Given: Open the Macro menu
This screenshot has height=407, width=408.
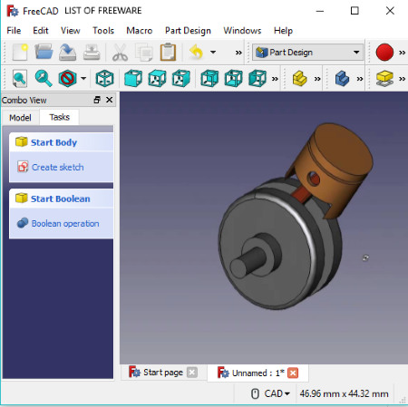Looking at the screenshot, I should click(140, 31).
